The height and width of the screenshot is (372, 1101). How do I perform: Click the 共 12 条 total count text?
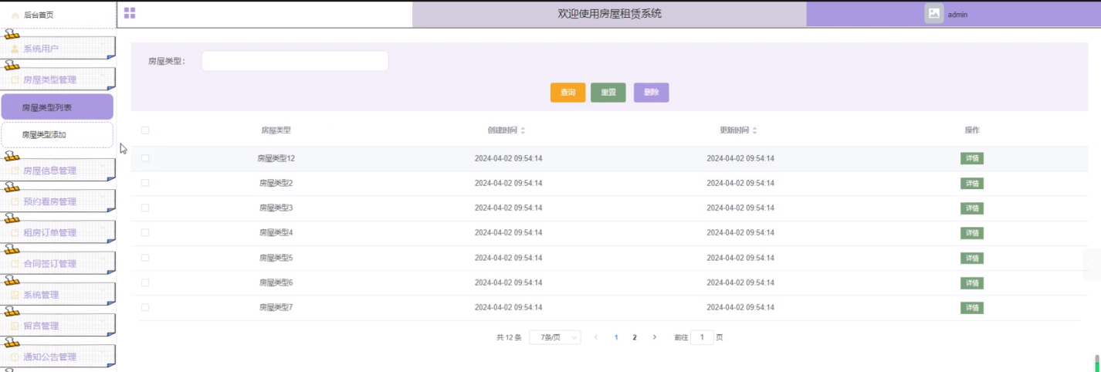(x=509, y=337)
